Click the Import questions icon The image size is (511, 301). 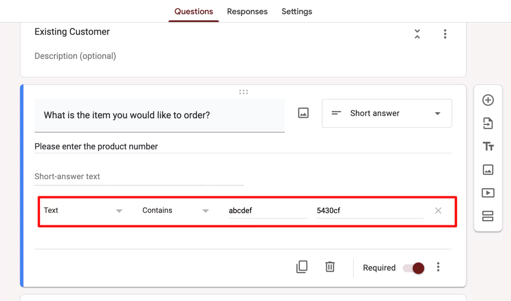[488, 123]
